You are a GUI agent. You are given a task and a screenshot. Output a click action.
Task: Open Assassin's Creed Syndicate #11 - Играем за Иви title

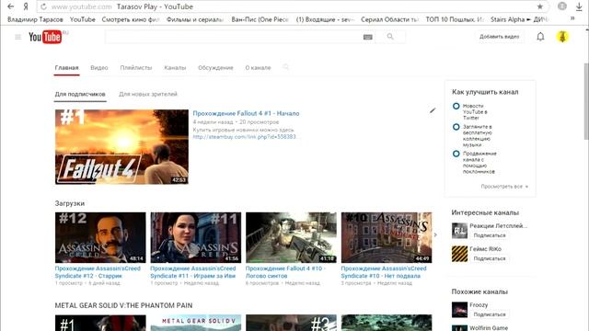point(193,272)
